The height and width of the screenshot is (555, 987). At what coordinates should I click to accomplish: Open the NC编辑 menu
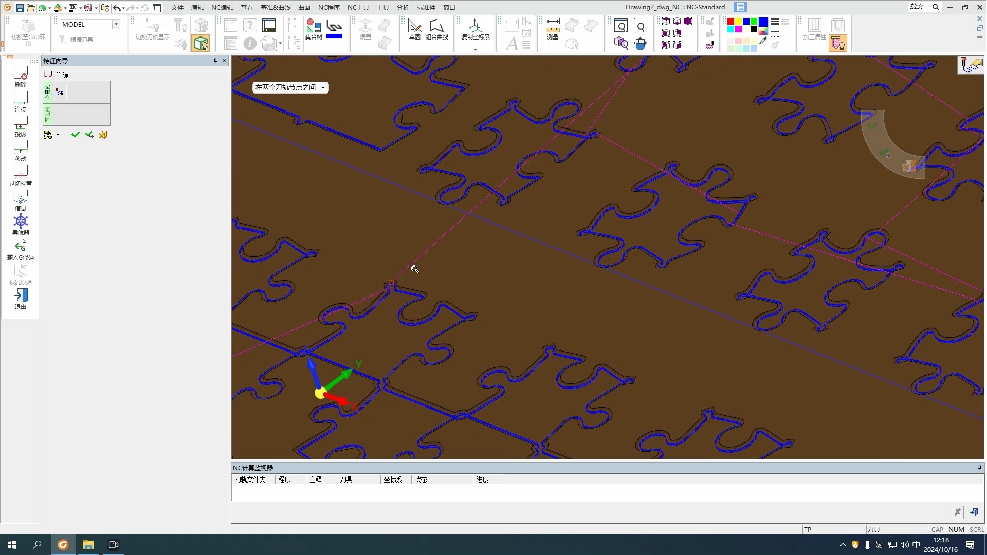click(x=222, y=7)
